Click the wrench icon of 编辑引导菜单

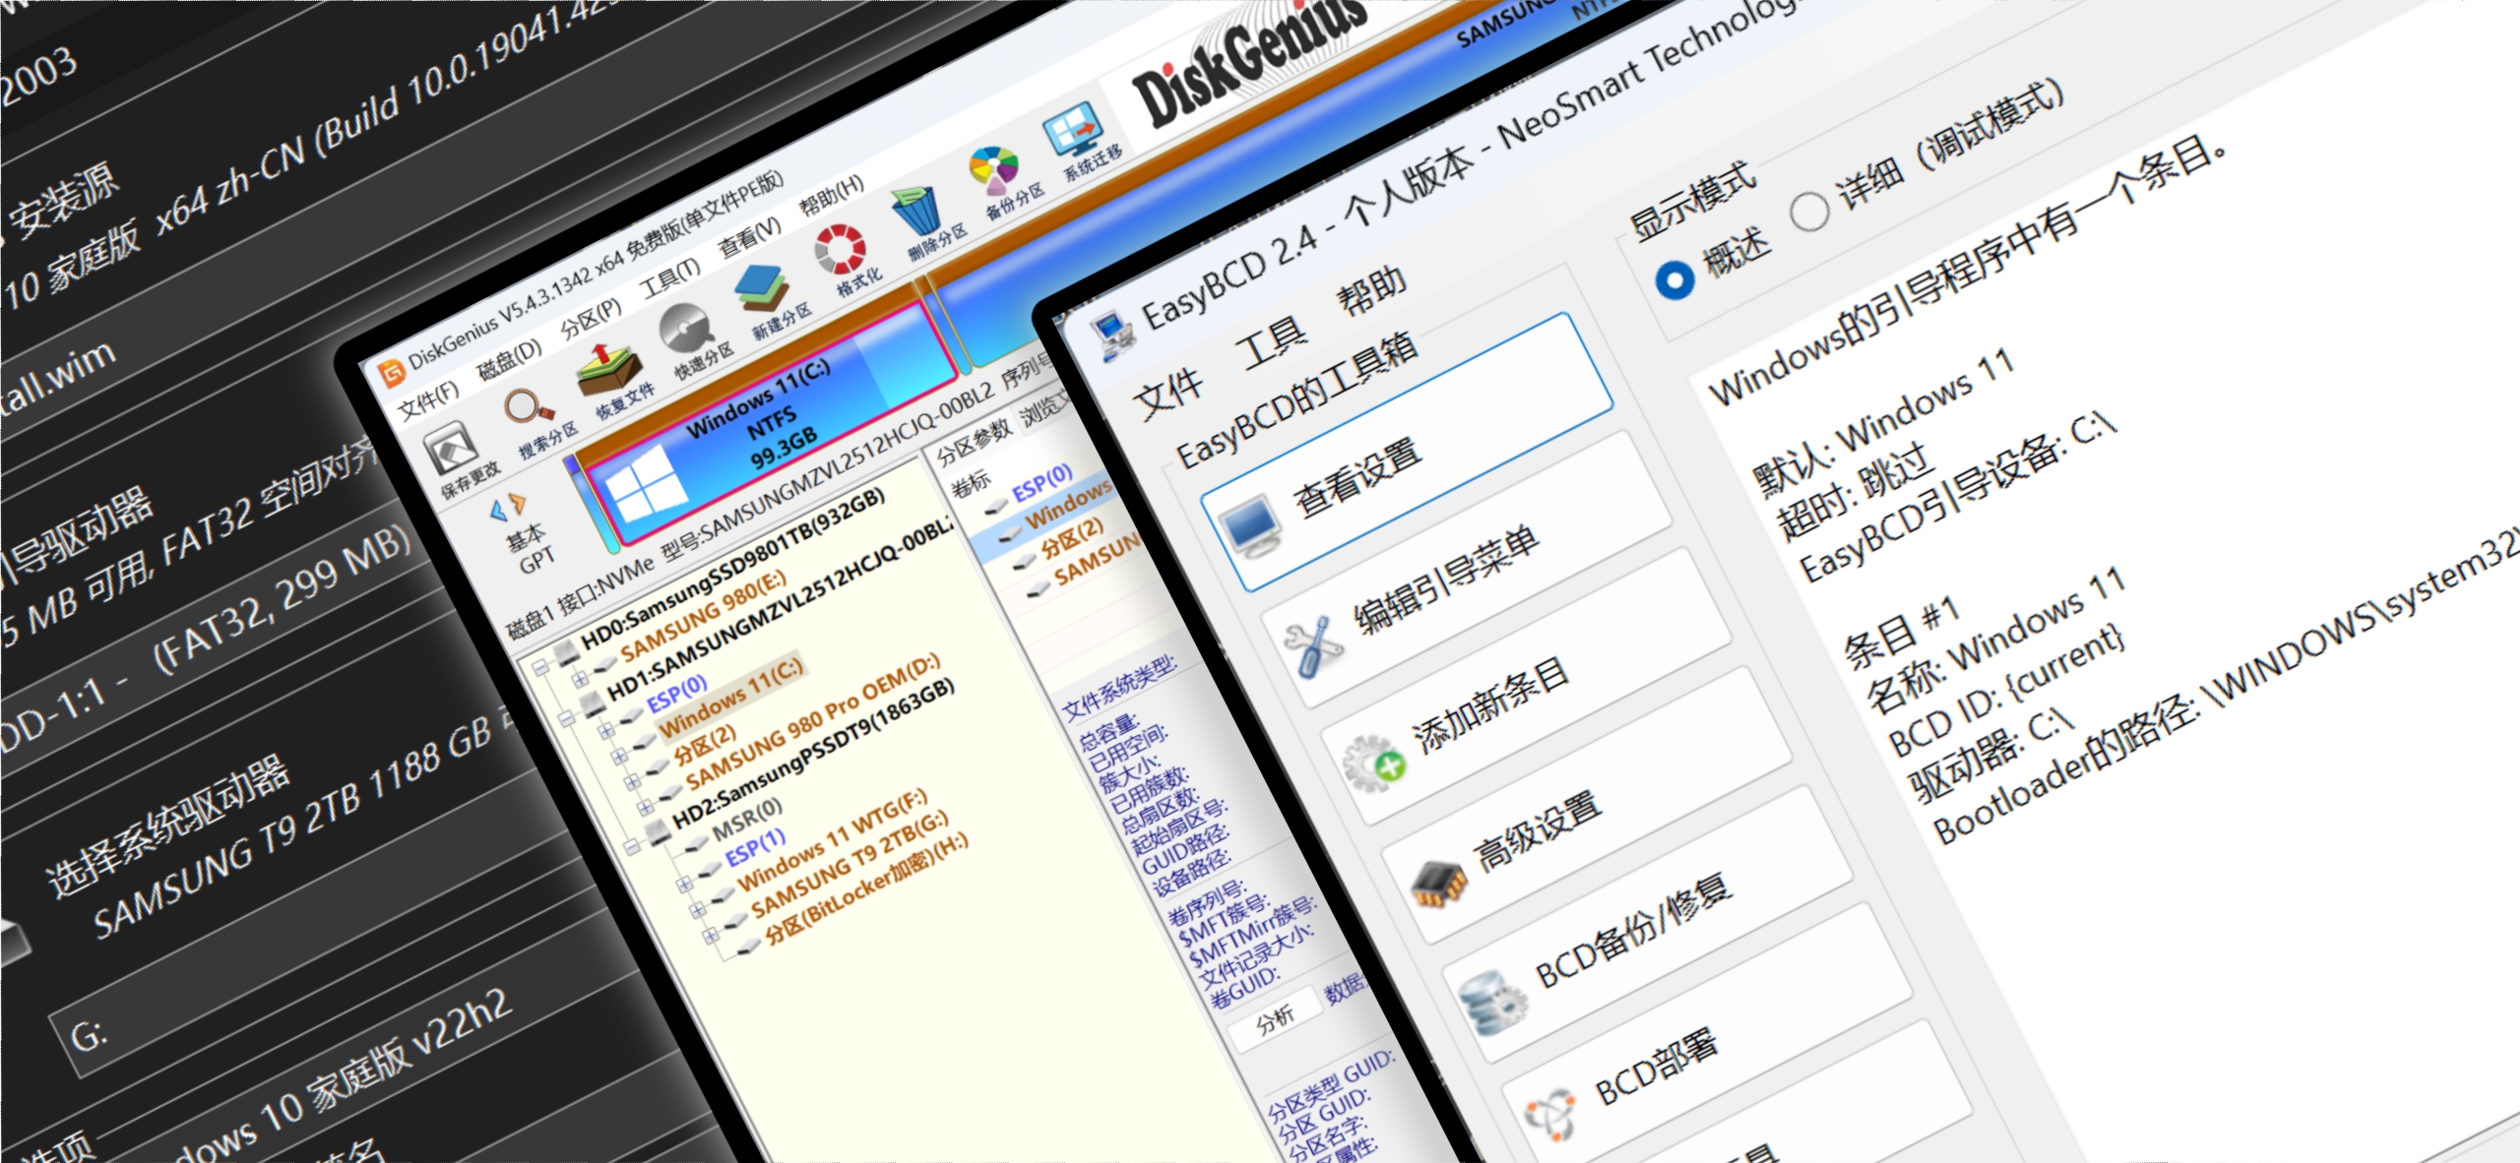pyautogui.click(x=1311, y=646)
